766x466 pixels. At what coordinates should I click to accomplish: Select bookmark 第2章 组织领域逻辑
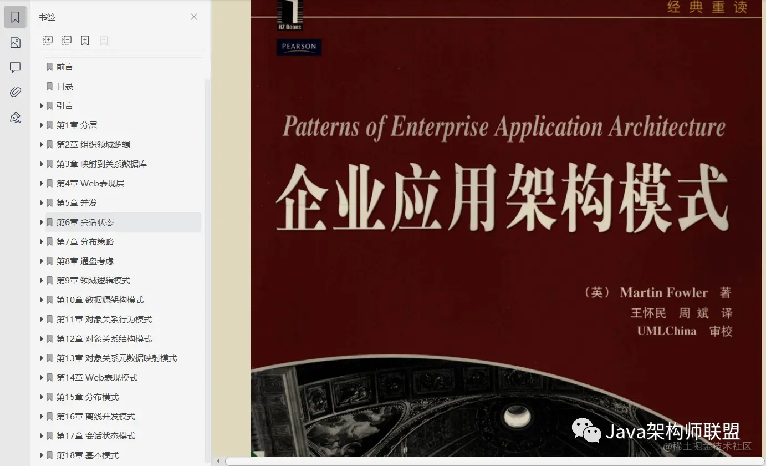pyautogui.click(x=93, y=144)
